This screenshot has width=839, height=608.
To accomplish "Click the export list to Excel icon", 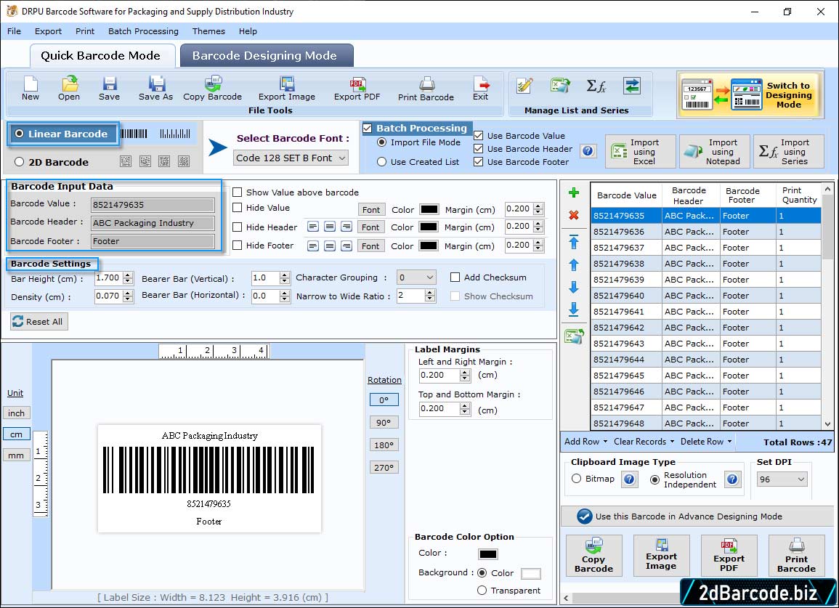I will coord(574,336).
